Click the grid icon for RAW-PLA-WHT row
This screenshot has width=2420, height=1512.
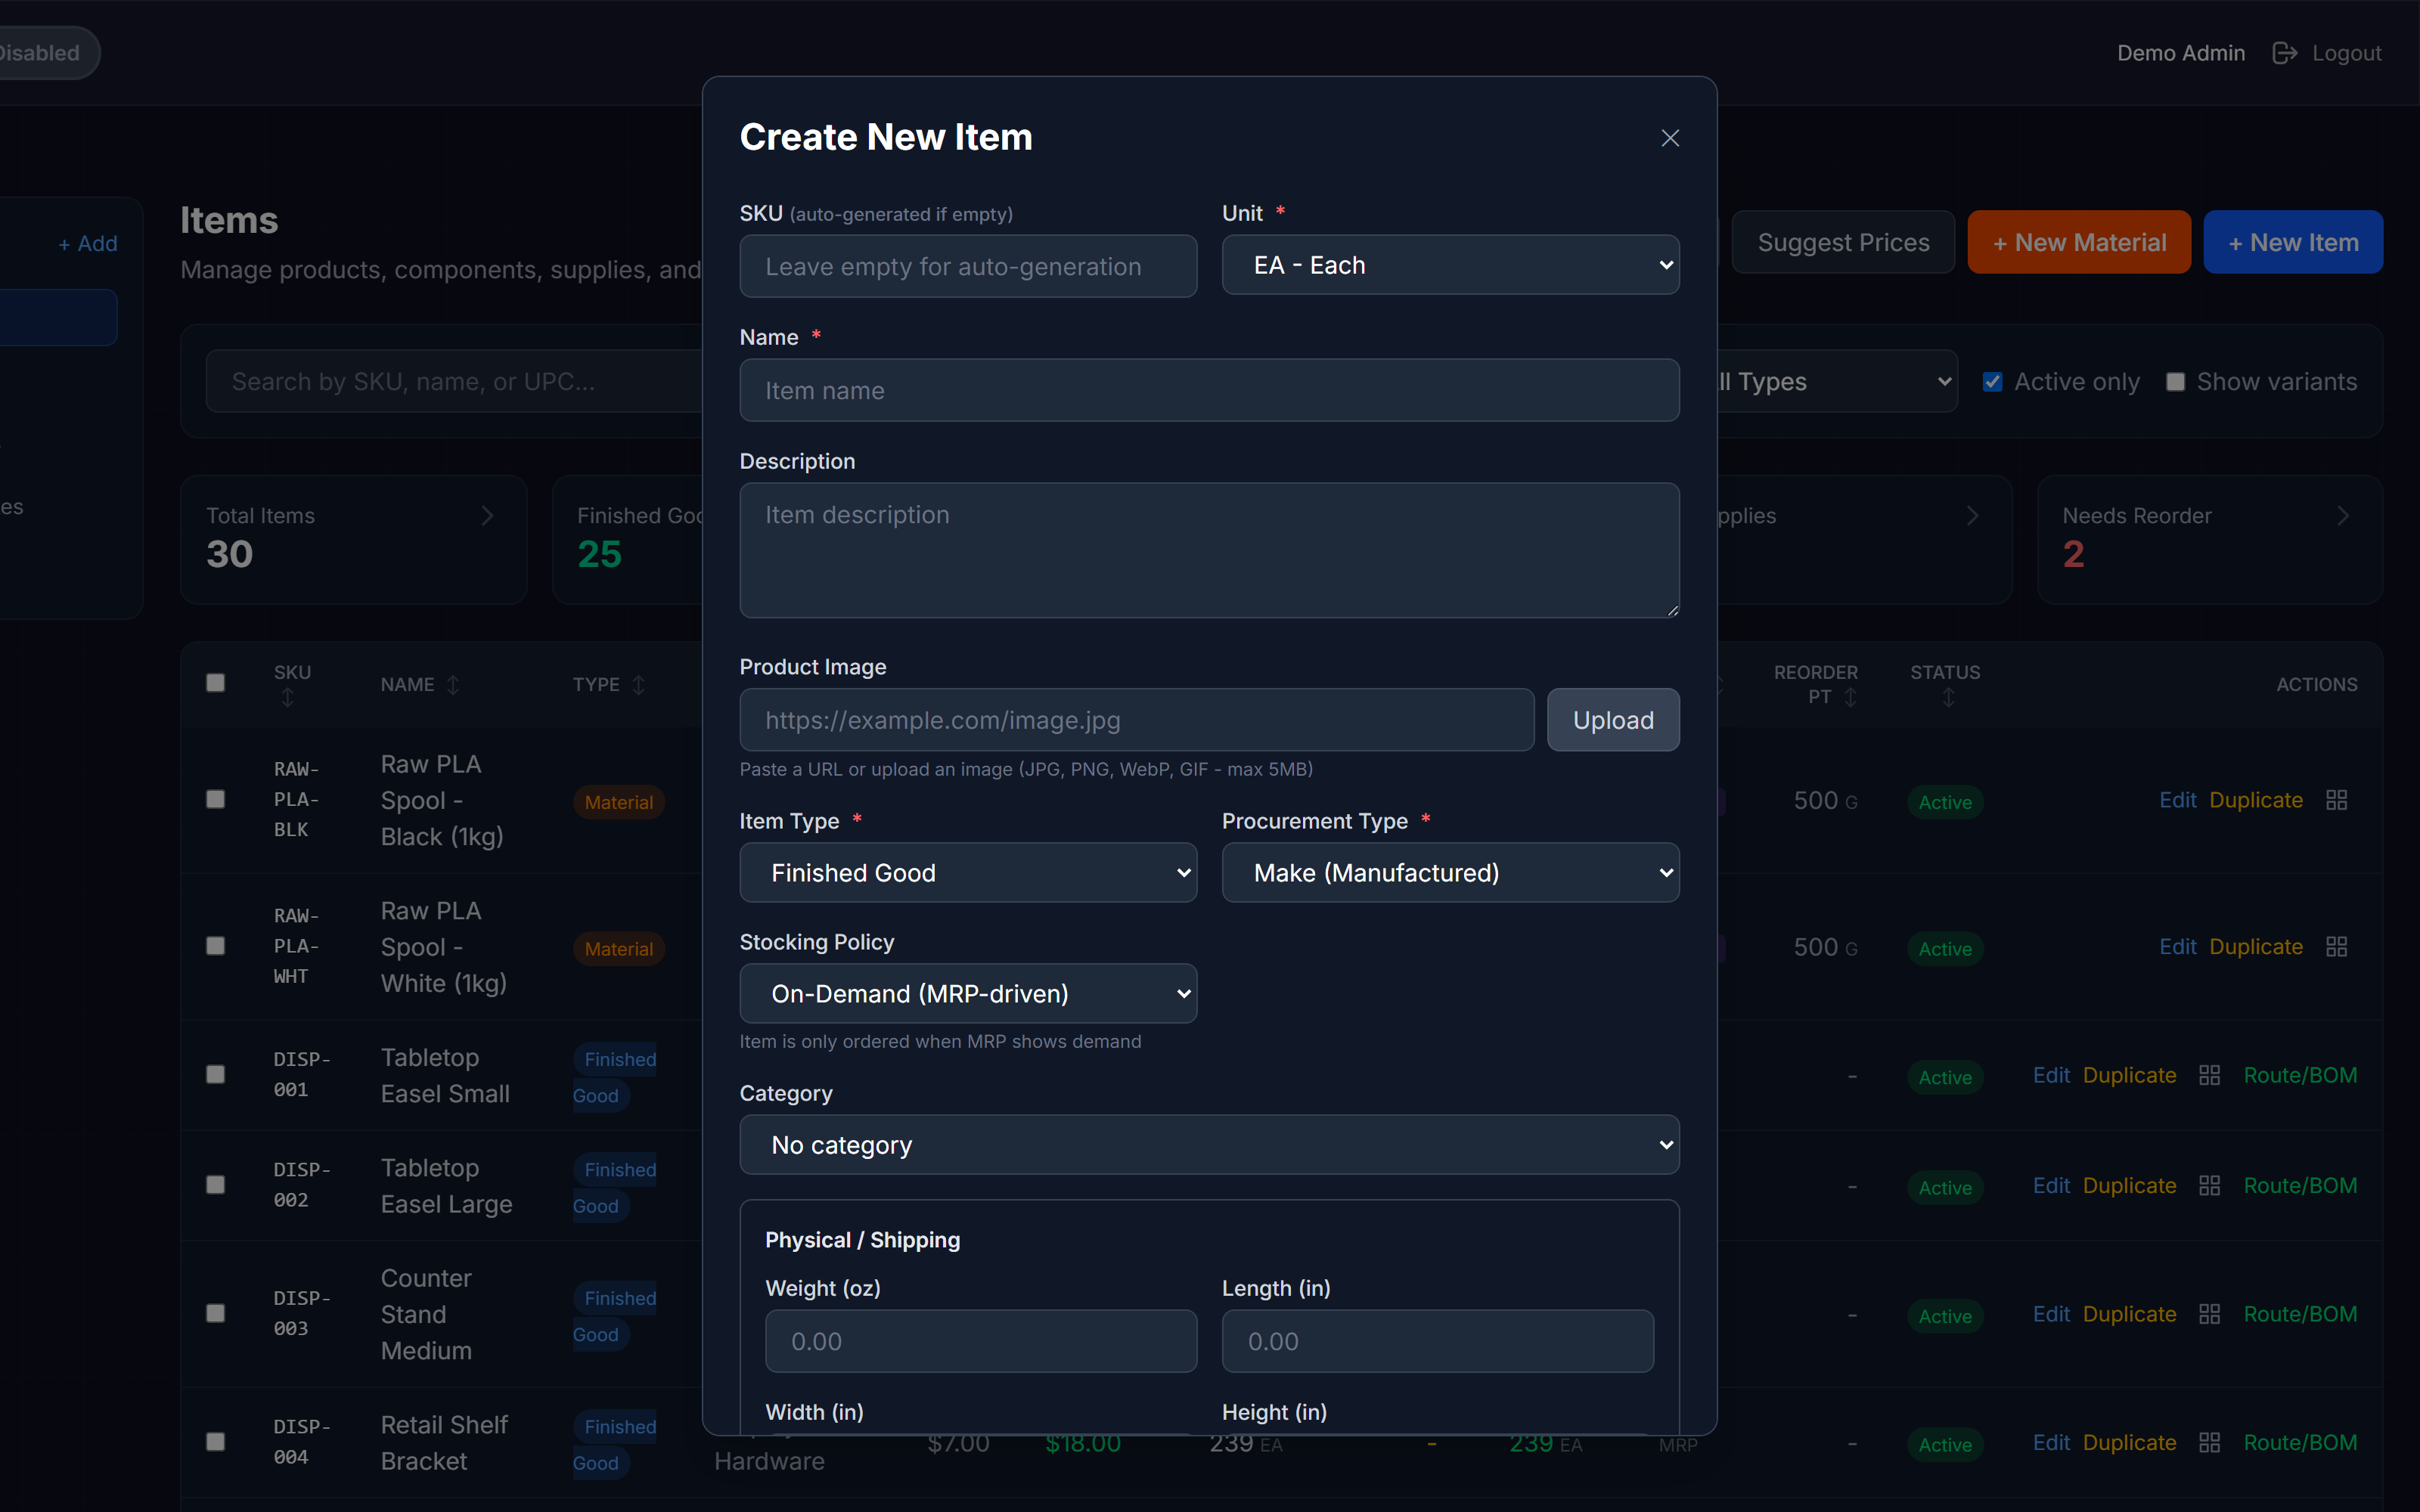tap(2336, 947)
